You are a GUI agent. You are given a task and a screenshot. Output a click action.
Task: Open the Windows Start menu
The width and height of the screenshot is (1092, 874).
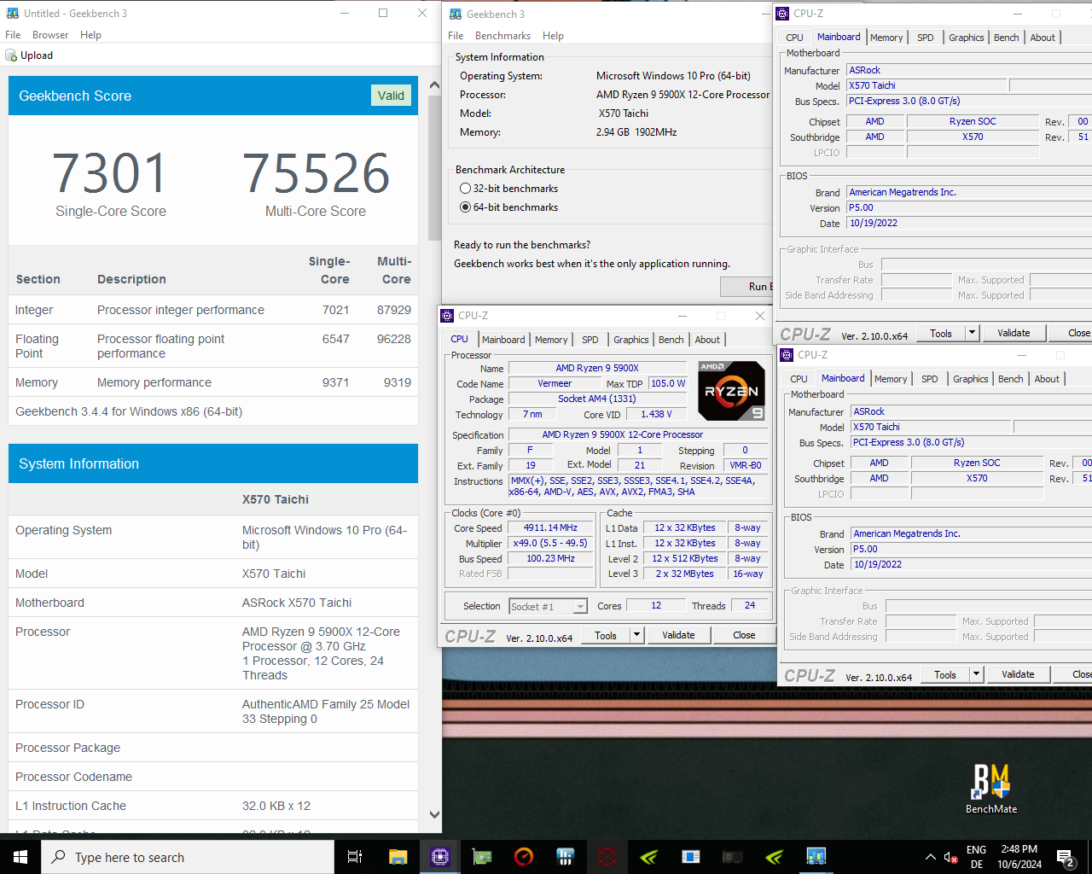tap(20, 857)
